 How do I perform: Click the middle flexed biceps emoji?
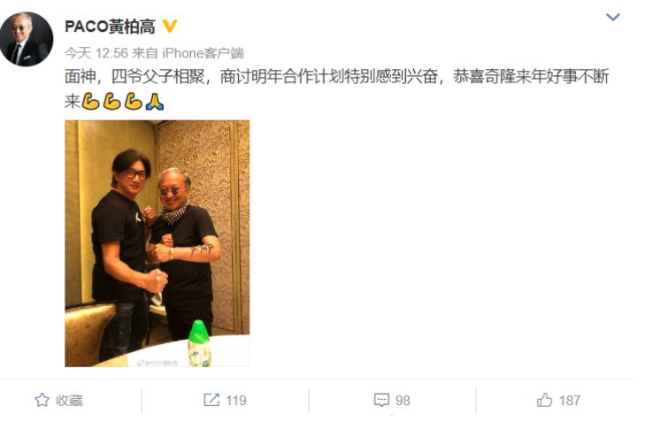coord(112,102)
